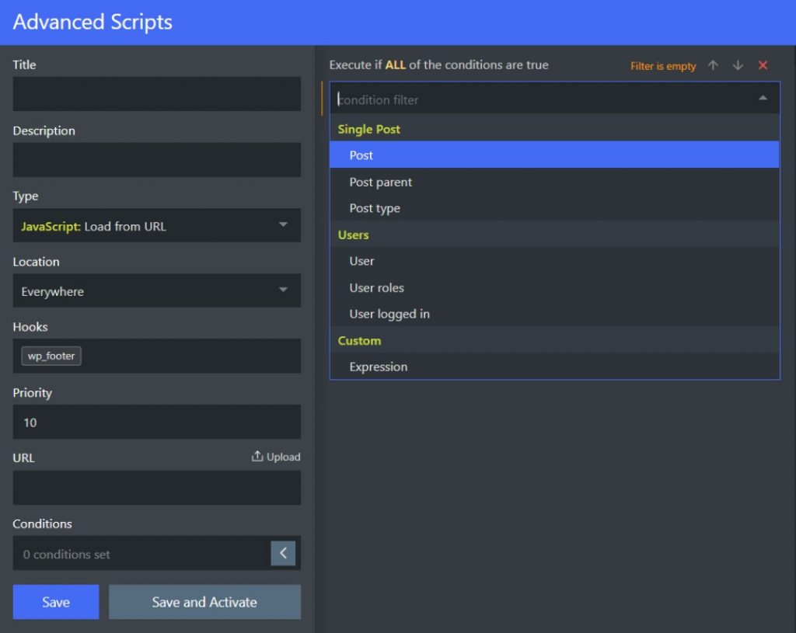Delete the condition with the red X
796x633 pixels.
[x=762, y=65]
